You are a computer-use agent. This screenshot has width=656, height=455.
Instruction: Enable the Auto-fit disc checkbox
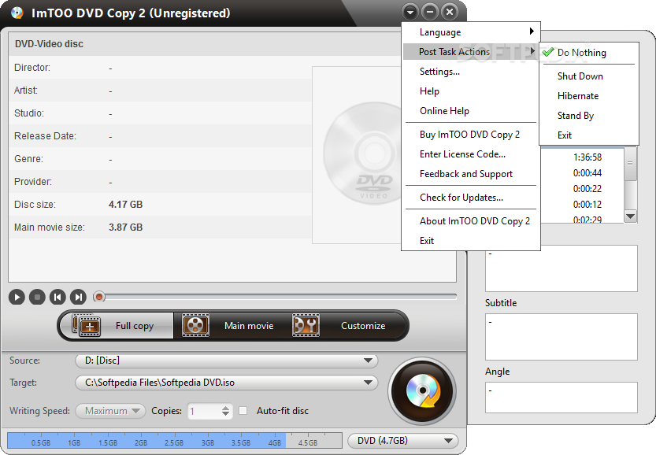[243, 411]
